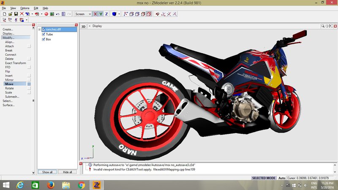The image size is (338, 190).
Task: Click the last axes gizmo icon in toolbar
Action: coord(174,14)
